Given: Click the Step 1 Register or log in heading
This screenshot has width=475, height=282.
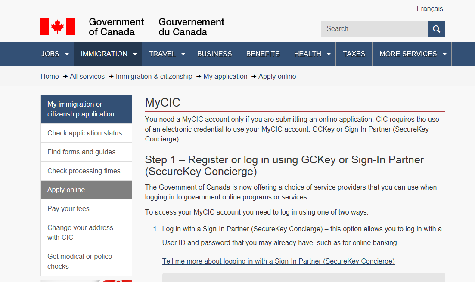Looking at the screenshot, I should point(284,166).
